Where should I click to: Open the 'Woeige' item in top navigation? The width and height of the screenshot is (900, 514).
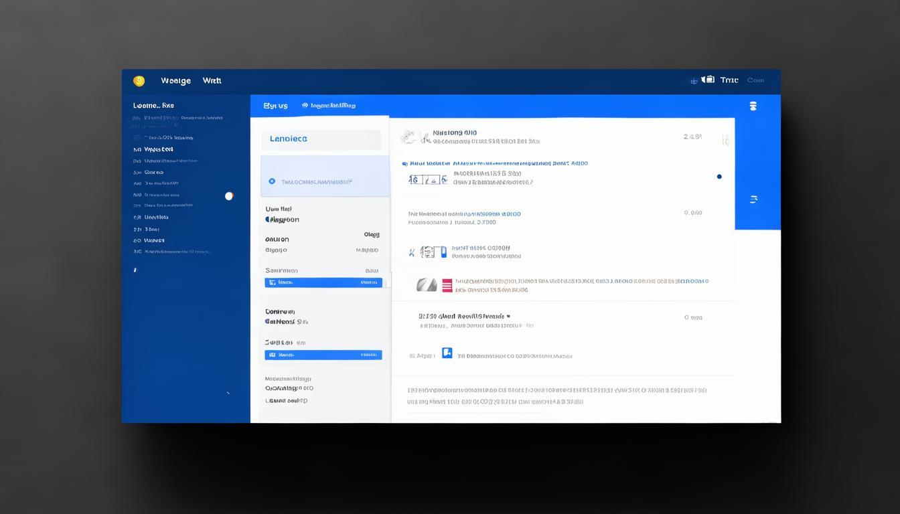click(175, 81)
